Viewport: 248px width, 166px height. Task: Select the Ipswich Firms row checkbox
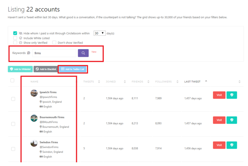pyautogui.click(x=13, y=99)
